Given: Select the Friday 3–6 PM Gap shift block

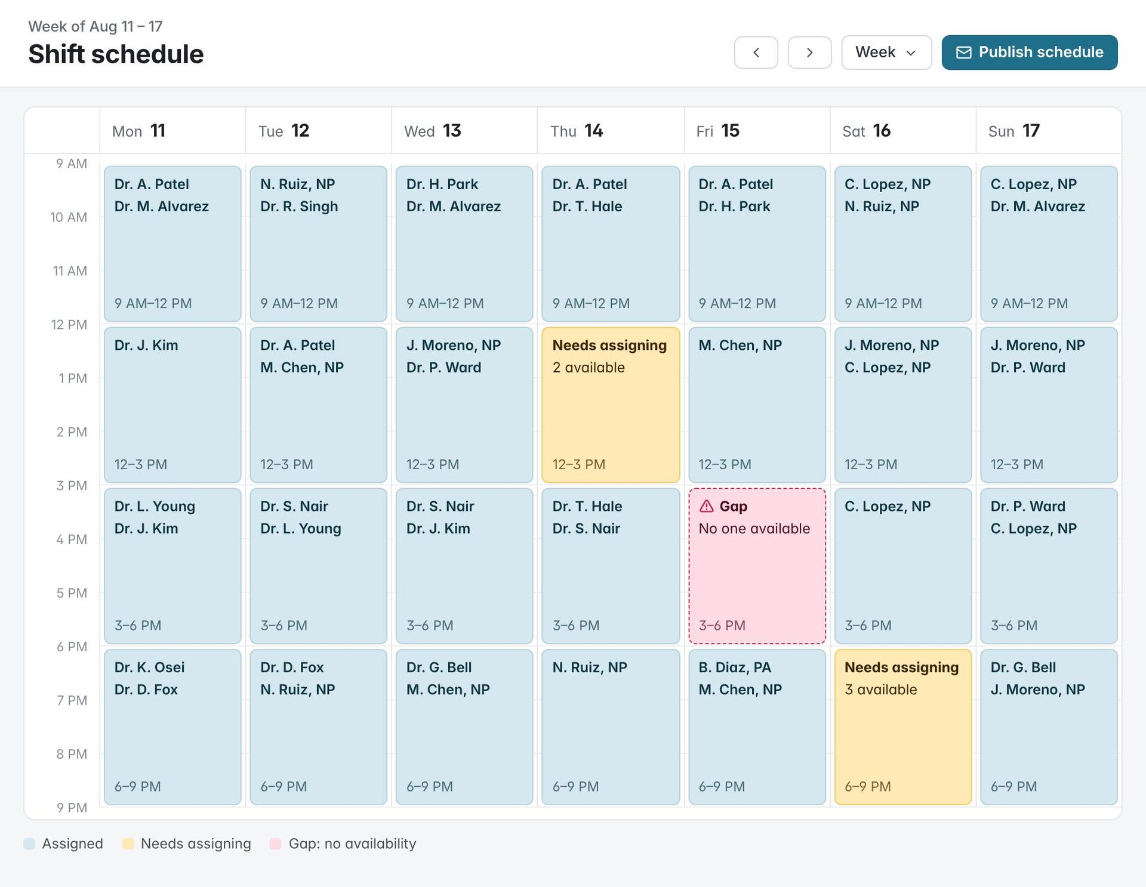Looking at the screenshot, I should click(757, 566).
